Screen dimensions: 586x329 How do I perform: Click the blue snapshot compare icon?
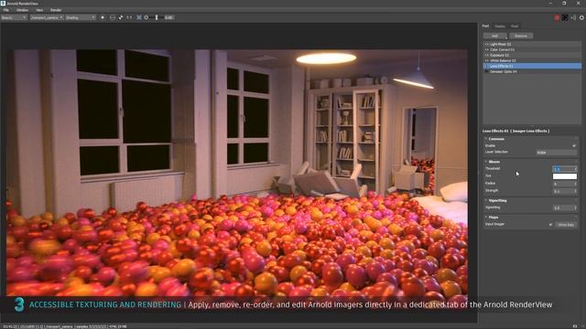click(139, 17)
